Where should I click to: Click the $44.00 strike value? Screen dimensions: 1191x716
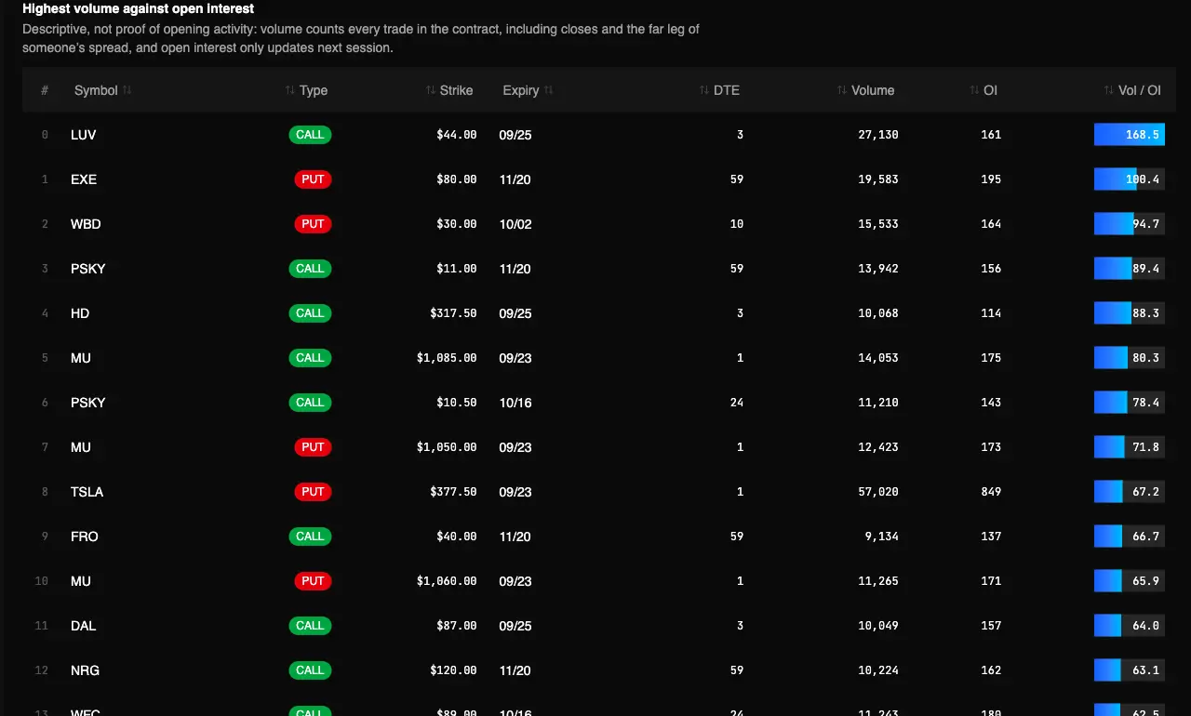pyautogui.click(x=456, y=135)
